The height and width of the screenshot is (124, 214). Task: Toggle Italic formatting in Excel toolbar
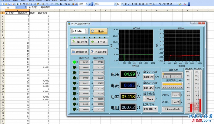click(x=129, y=4)
